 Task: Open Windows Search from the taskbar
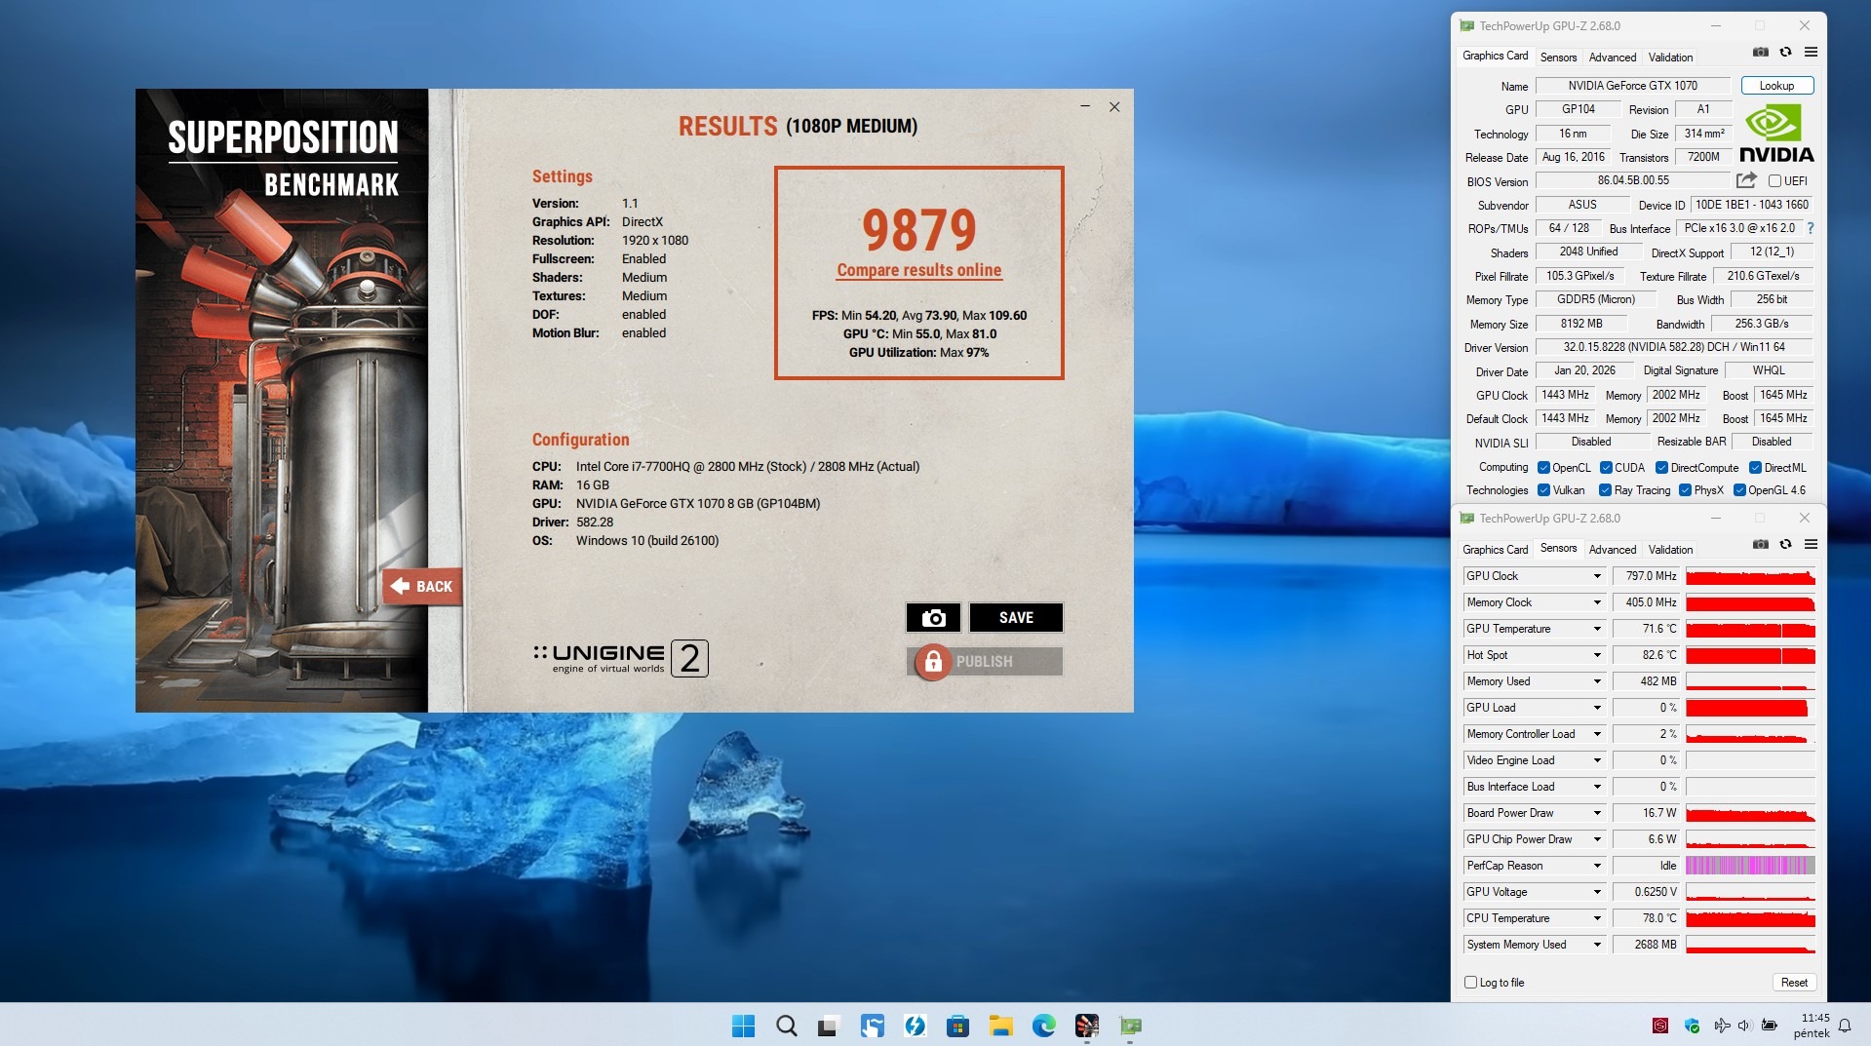[x=786, y=1026]
